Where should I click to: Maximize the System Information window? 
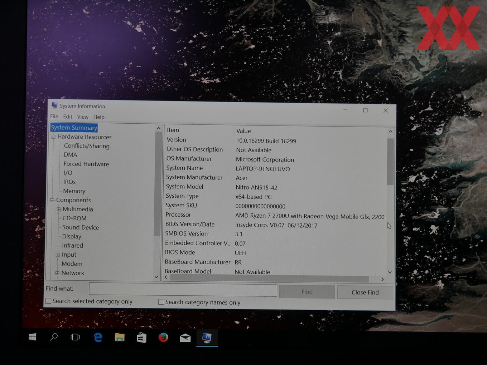pyautogui.click(x=365, y=110)
